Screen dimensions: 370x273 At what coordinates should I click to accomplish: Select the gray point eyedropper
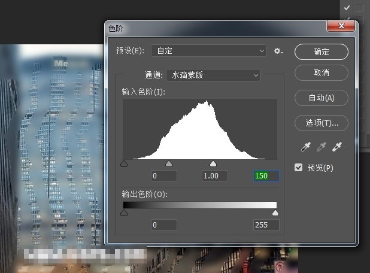(x=321, y=147)
